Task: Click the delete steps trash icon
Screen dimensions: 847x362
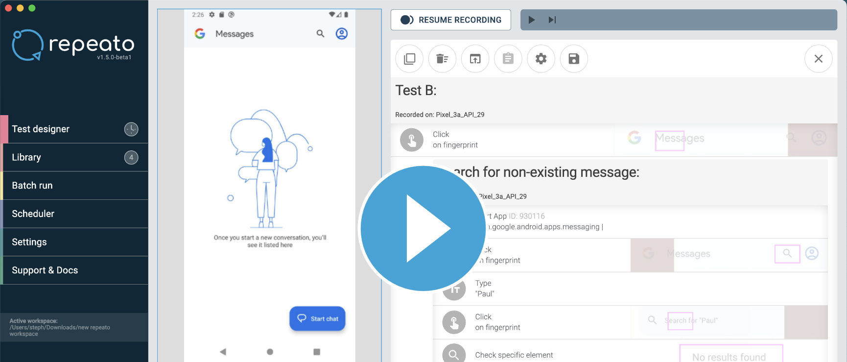Action: [442, 59]
